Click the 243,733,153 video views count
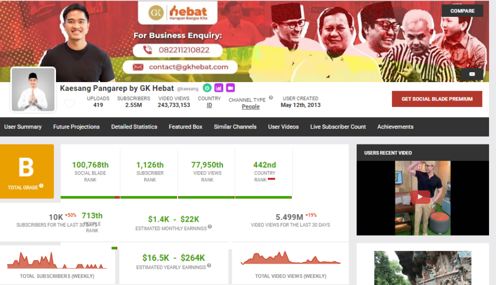The image size is (496, 285). [x=174, y=105]
